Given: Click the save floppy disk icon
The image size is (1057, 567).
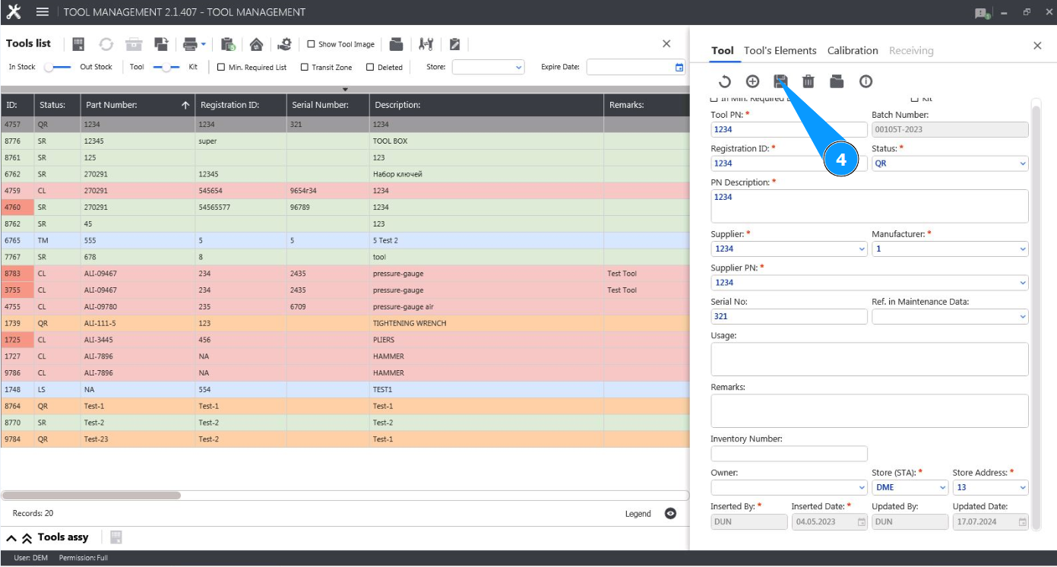Looking at the screenshot, I should click(780, 81).
